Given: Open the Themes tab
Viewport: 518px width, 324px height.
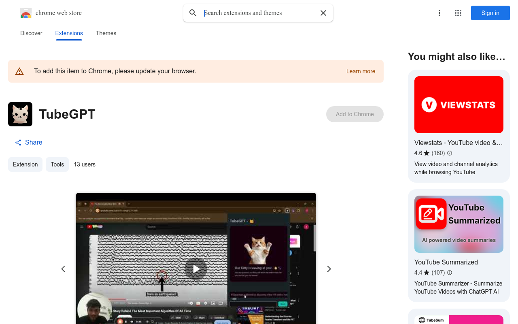Looking at the screenshot, I should click(x=106, y=33).
